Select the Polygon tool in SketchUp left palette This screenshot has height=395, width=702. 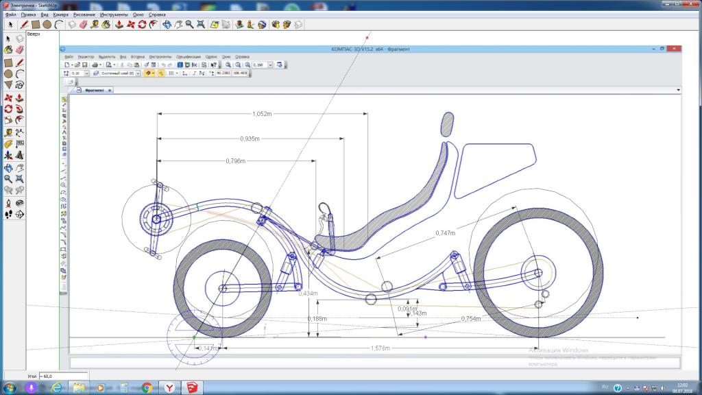[8, 84]
